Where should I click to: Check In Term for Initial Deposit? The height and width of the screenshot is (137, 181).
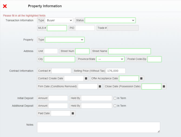point(115,98)
